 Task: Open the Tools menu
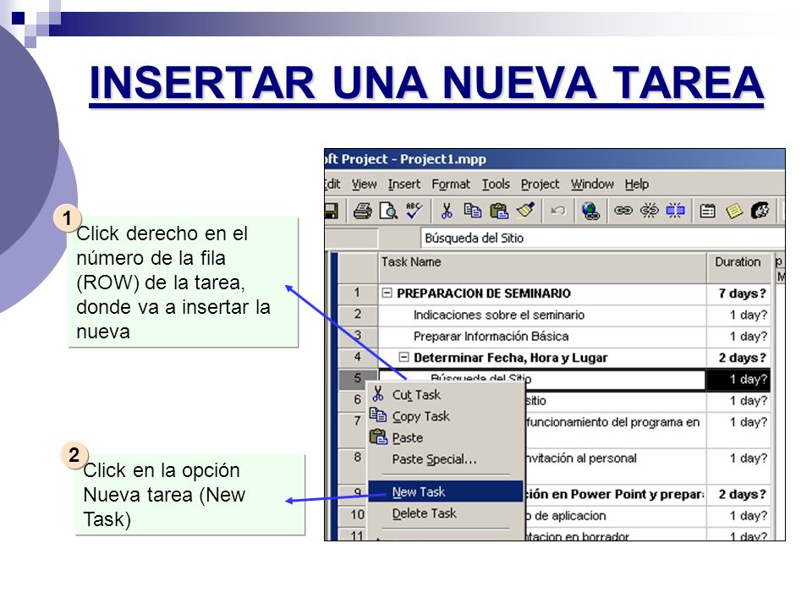(496, 184)
